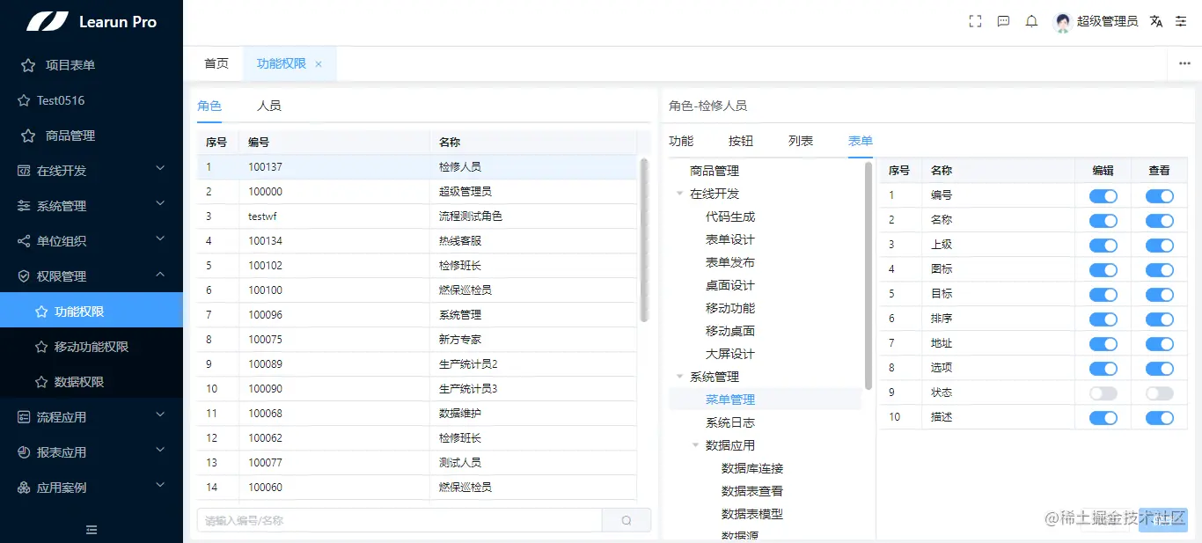Open the 按钮 permissions tab
Screen dimensions: 1202x543
tap(739, 140)
